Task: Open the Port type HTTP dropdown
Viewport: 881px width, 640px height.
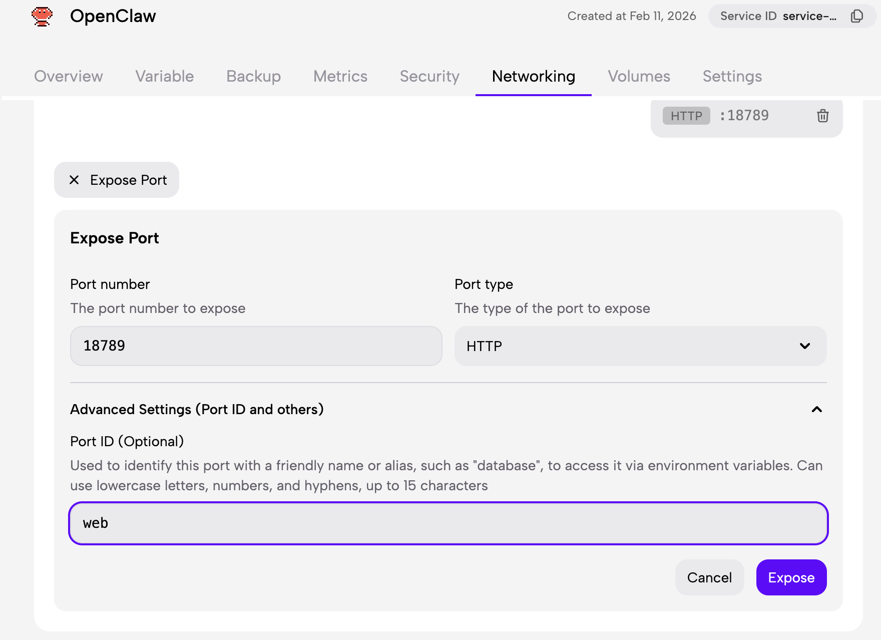Action: 640,346
